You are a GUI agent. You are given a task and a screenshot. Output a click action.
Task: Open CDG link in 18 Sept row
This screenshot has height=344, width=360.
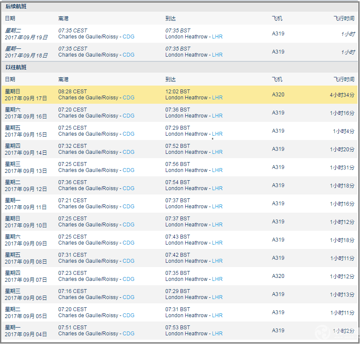pyautogui.click(x=128, y=55)
